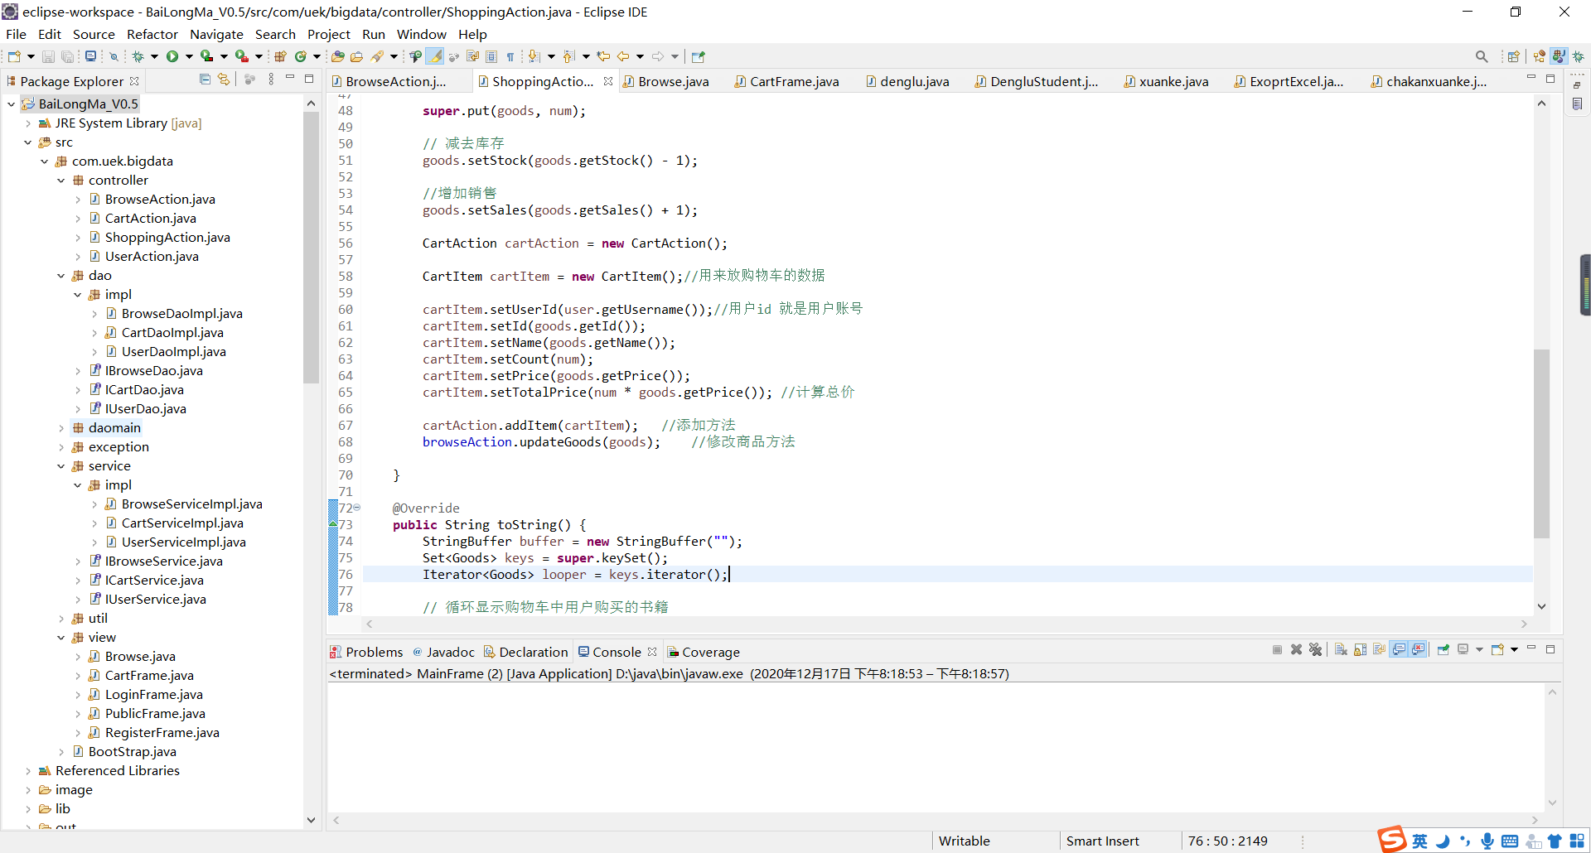This screenshot has width=1591, height=853.
Task: Click the microphone icon in IME toolbar
Action: click(1487, 841)
